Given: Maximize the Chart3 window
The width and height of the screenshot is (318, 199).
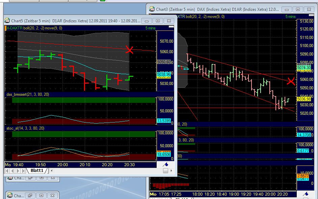Looking at the screenshot, I should (x=298, y=9).
